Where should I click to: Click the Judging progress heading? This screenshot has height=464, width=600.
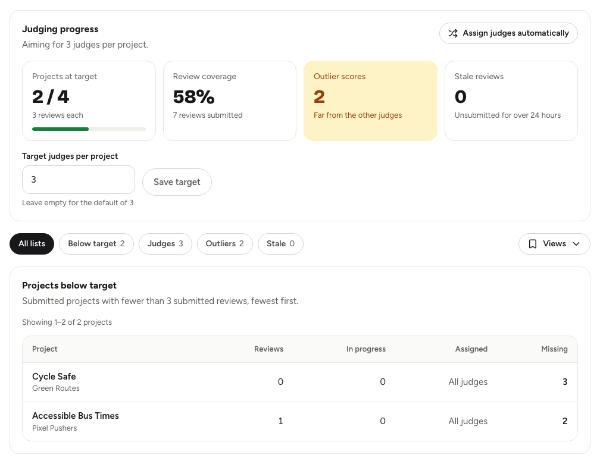60,29
